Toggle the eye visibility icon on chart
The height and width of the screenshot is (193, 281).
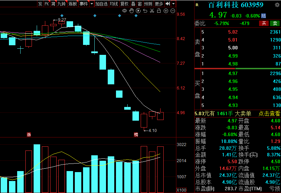(x=125, y=11)
